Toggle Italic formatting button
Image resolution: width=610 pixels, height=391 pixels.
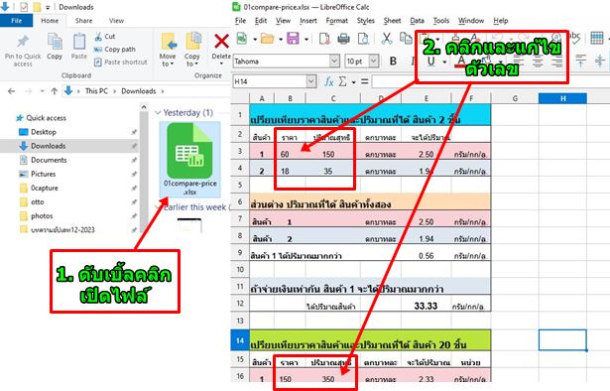(413, 62)
